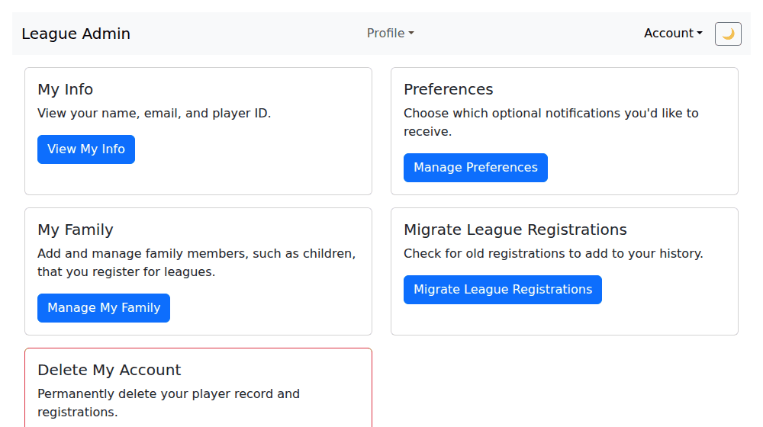Click the View My Info button
The image size is (763, 427).
point(86,149)
